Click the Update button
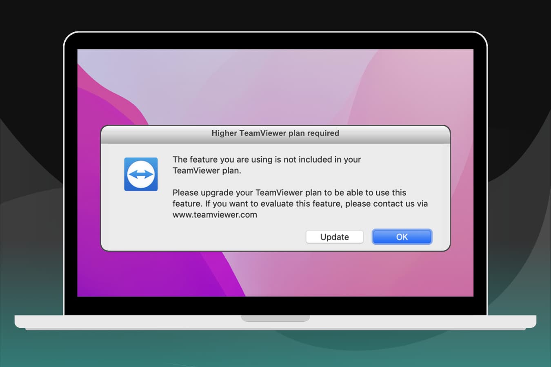Screen dimensions: 551x367 point(334,237)
